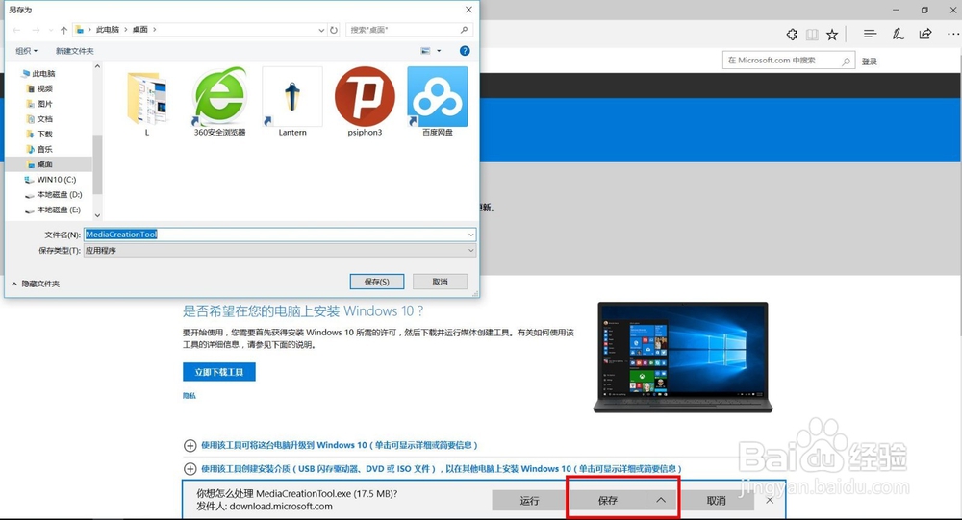Select the 360安全浏览器 shortcut
Viewport: 962px width, 520px height.
(x=219, y=103)
